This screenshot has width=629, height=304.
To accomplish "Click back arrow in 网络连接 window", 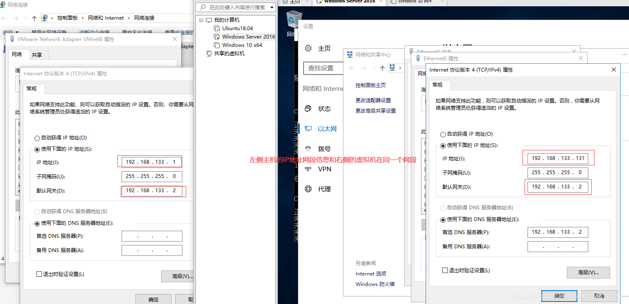I will click(x=4, y=18).
